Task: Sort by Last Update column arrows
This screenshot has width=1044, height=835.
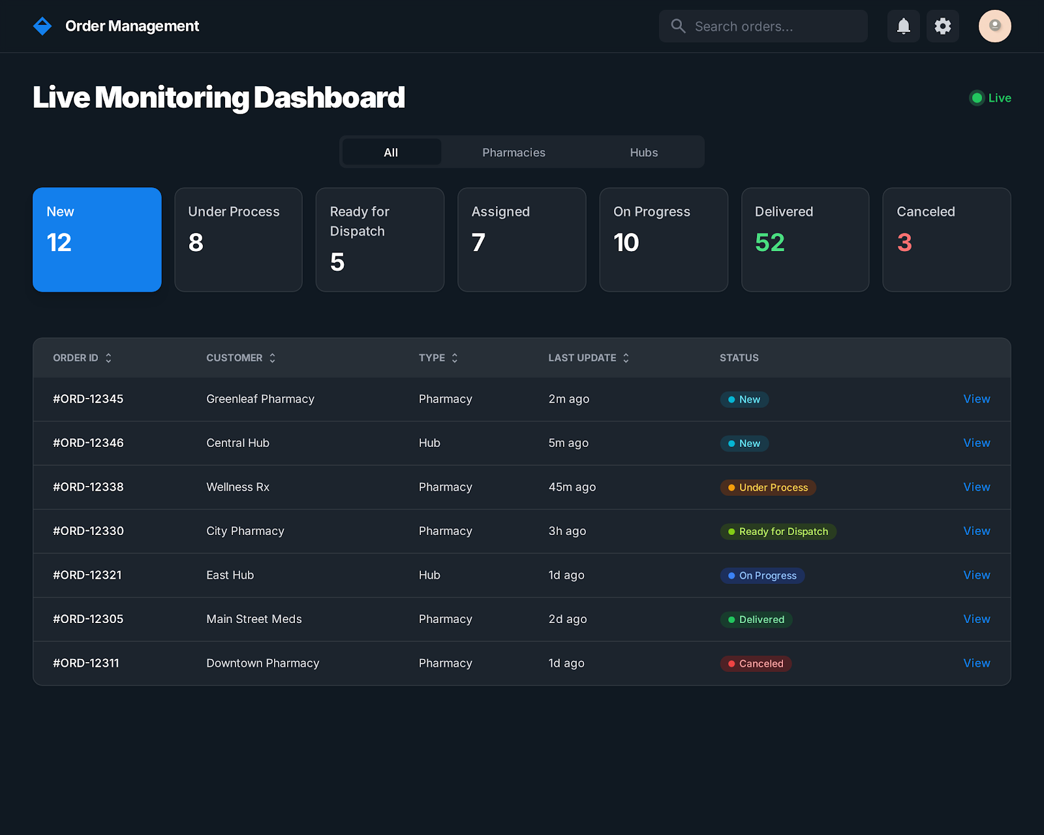Action: pyautogui.click(x=626, y=358)
